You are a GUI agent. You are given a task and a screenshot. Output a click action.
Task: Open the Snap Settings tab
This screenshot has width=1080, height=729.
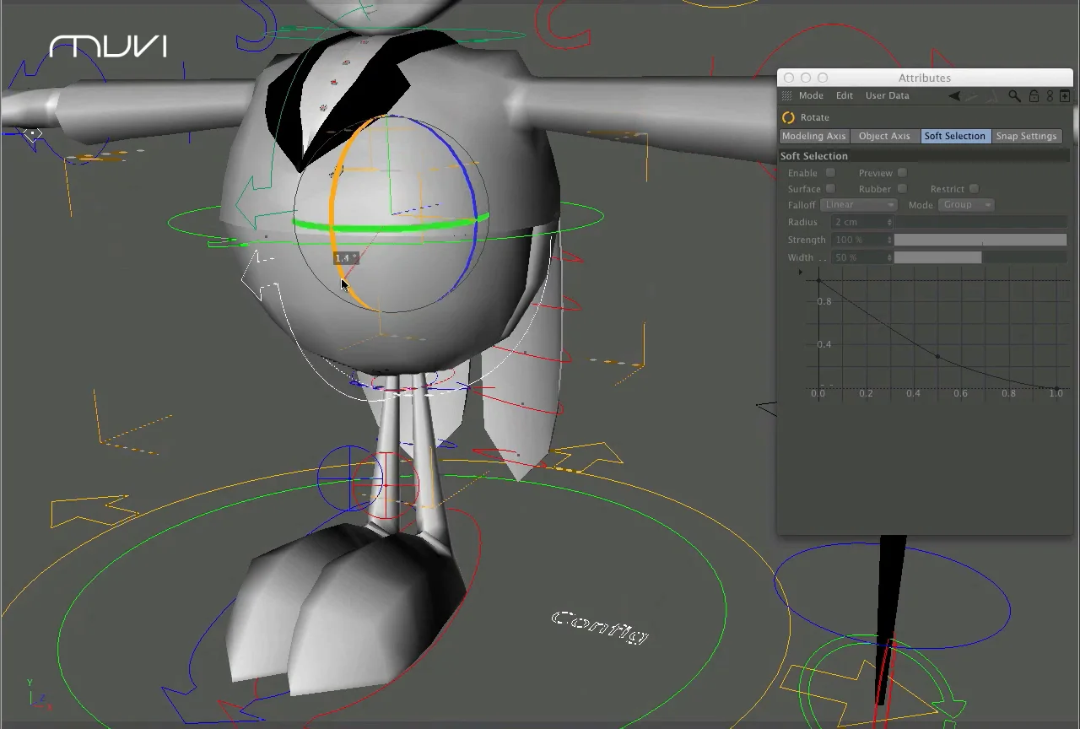[1026, 136]
